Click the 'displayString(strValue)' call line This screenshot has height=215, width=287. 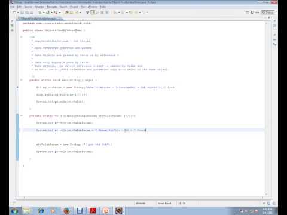point(62,94)
